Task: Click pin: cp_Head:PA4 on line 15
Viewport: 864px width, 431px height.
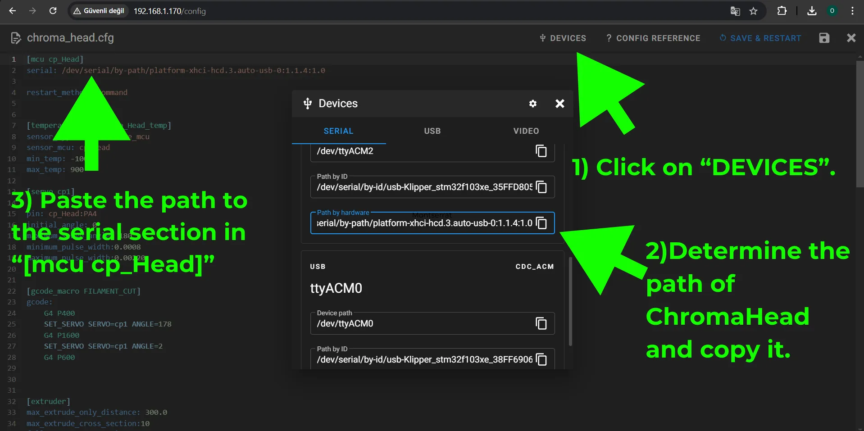Action: (61, 213)
